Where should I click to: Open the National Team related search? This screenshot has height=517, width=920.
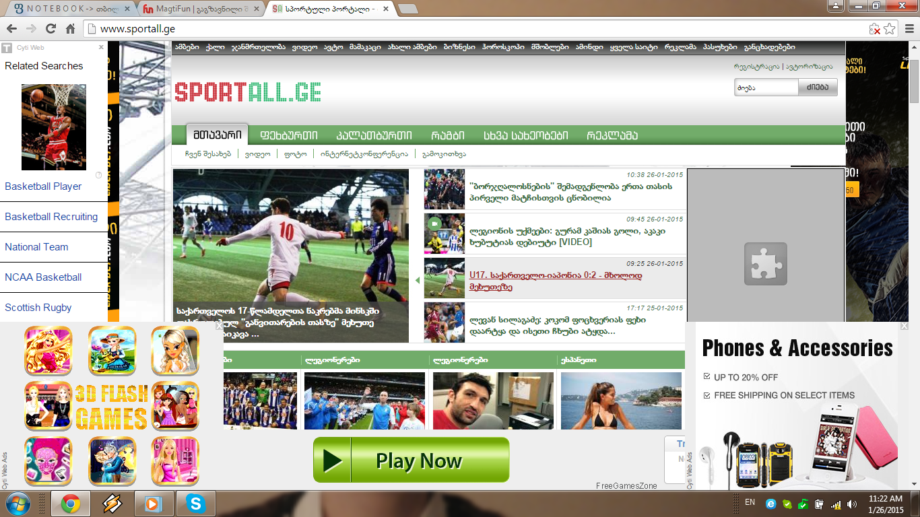coord(36,247)
